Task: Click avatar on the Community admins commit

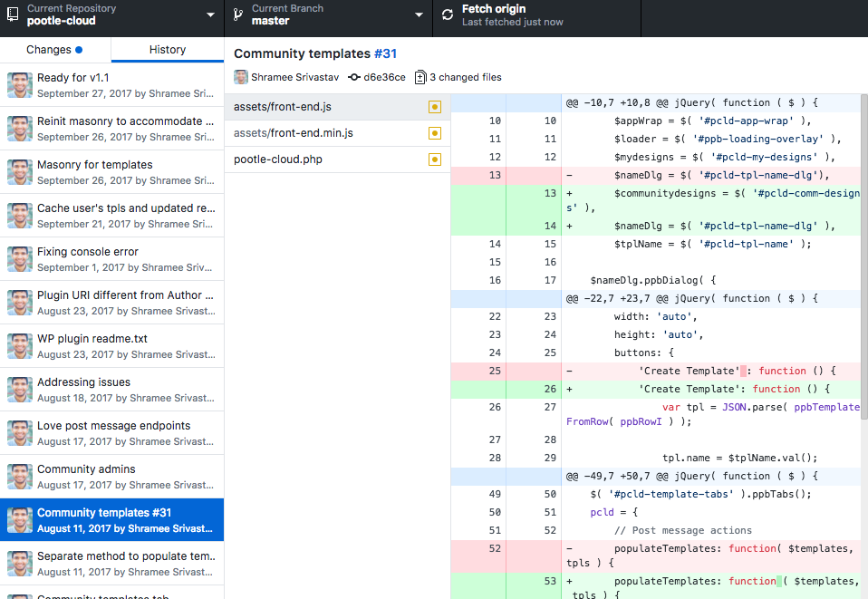Action: tap(20, 476)
